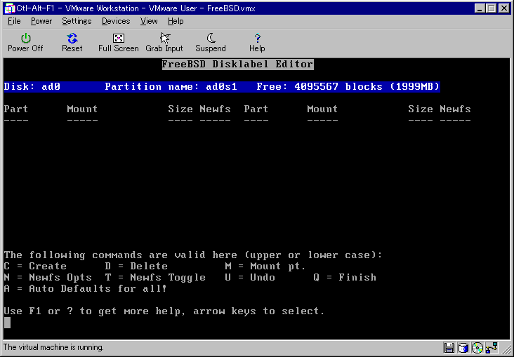The width and height of the screenshot is (514, 357).
Task: Open the Power menu
Action: pos(41,21)
